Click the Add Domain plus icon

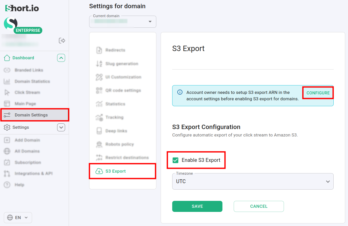coord(7,140)
